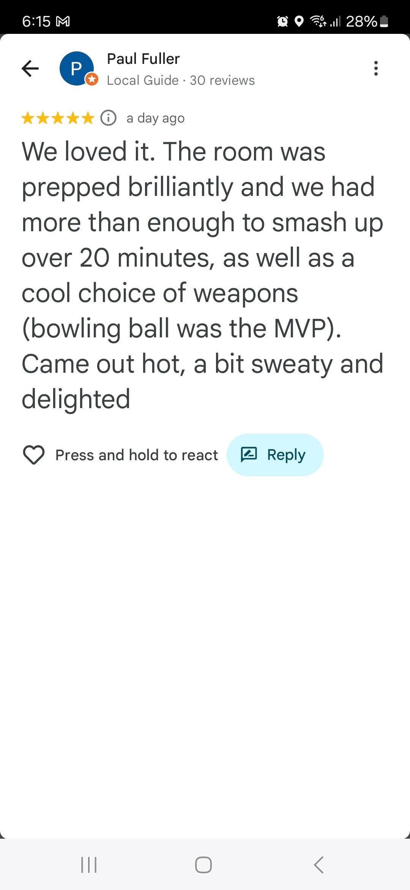The image size is (410, 890).
Task: Tap the five-star rating
Action: pyautogui.click(x=58, y=118)
